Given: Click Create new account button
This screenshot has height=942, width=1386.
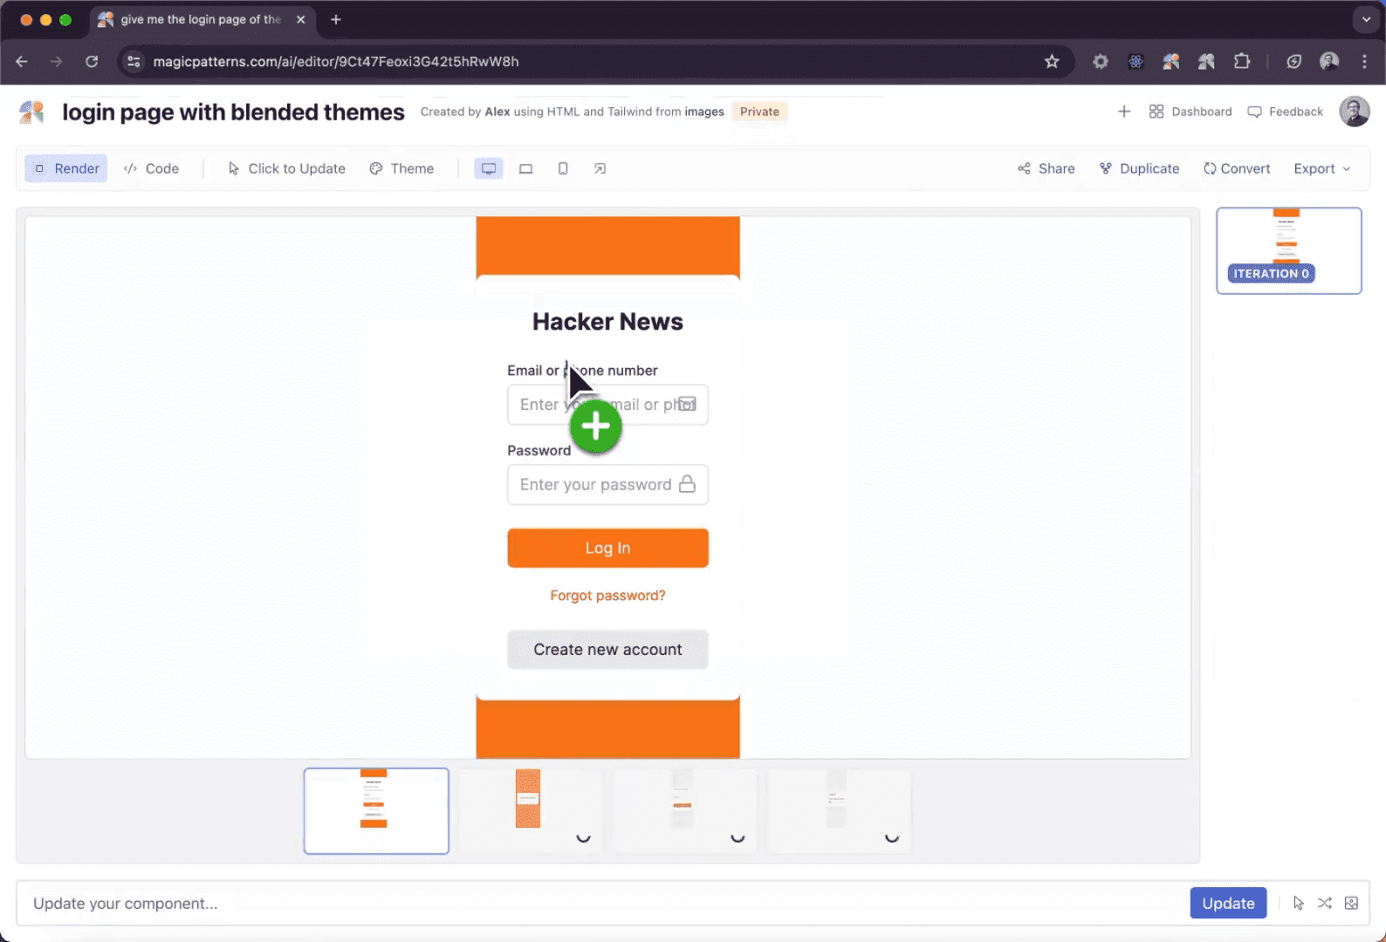Looking at the screenshot, I should pos(607,650).
